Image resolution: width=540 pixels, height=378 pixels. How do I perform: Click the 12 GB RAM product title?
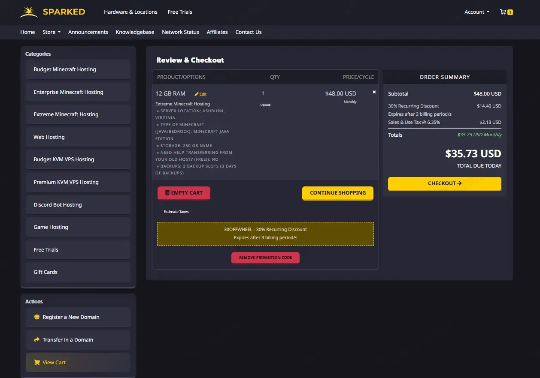170,93
